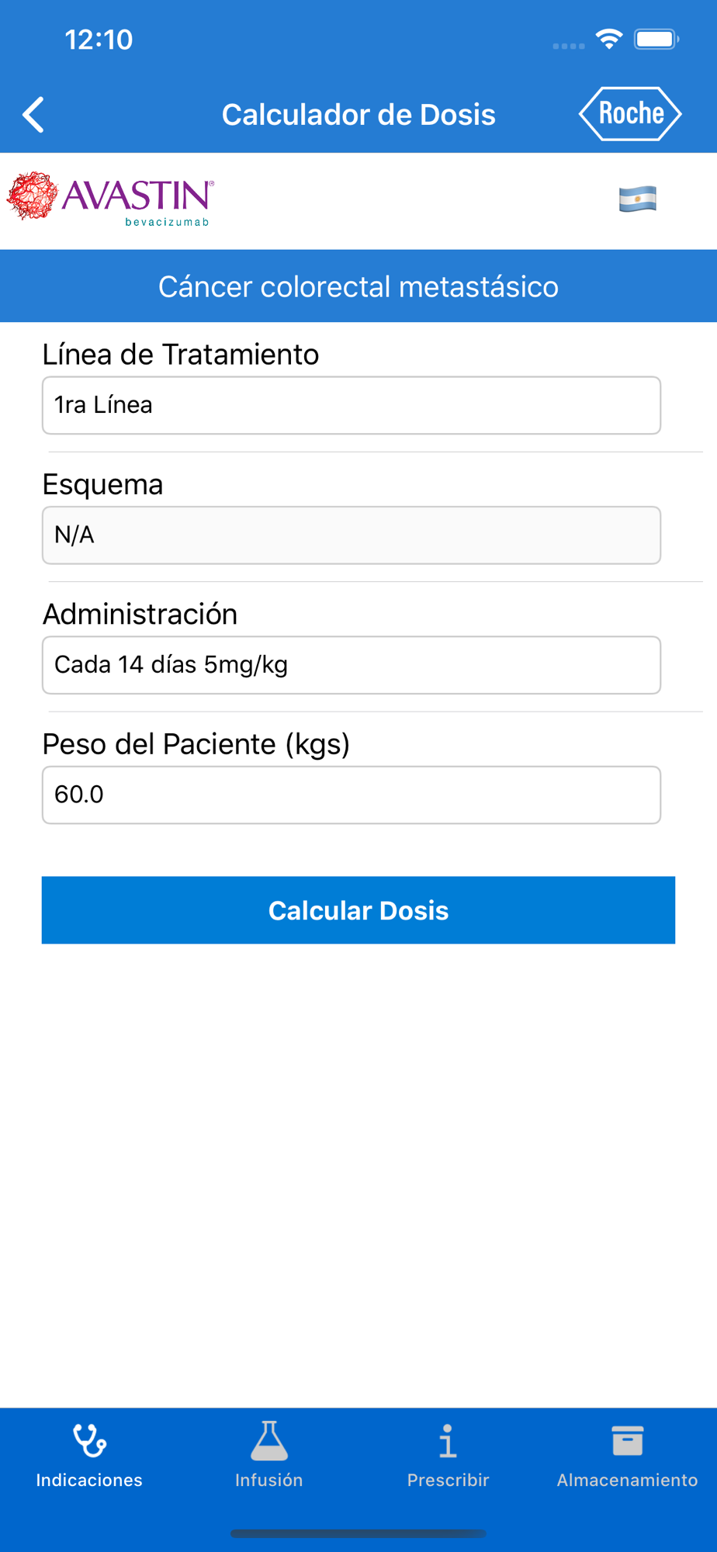This screenshot has height=1552, width=717.
Task: Switch to the Almacenamiento tab label
Action: 627,1480
